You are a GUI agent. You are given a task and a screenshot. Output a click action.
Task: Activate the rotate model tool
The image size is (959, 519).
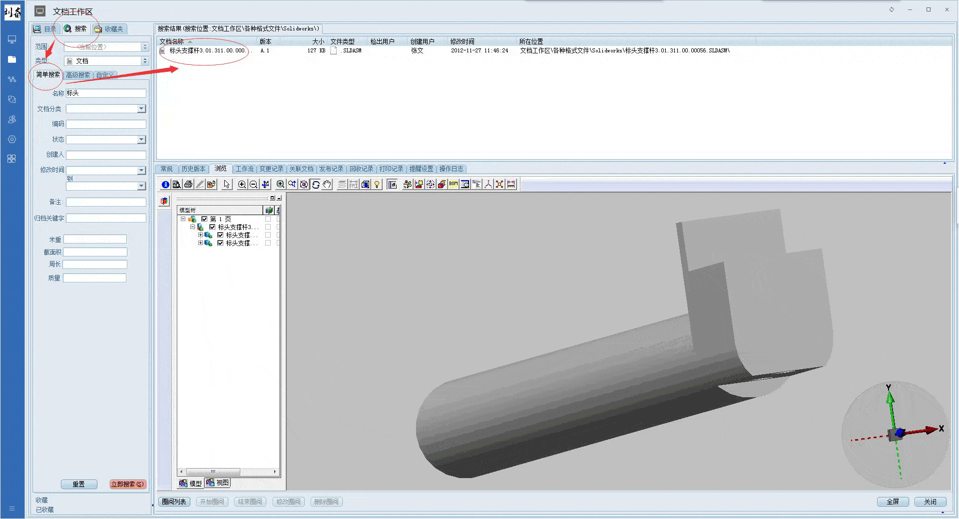pos(316,184)
